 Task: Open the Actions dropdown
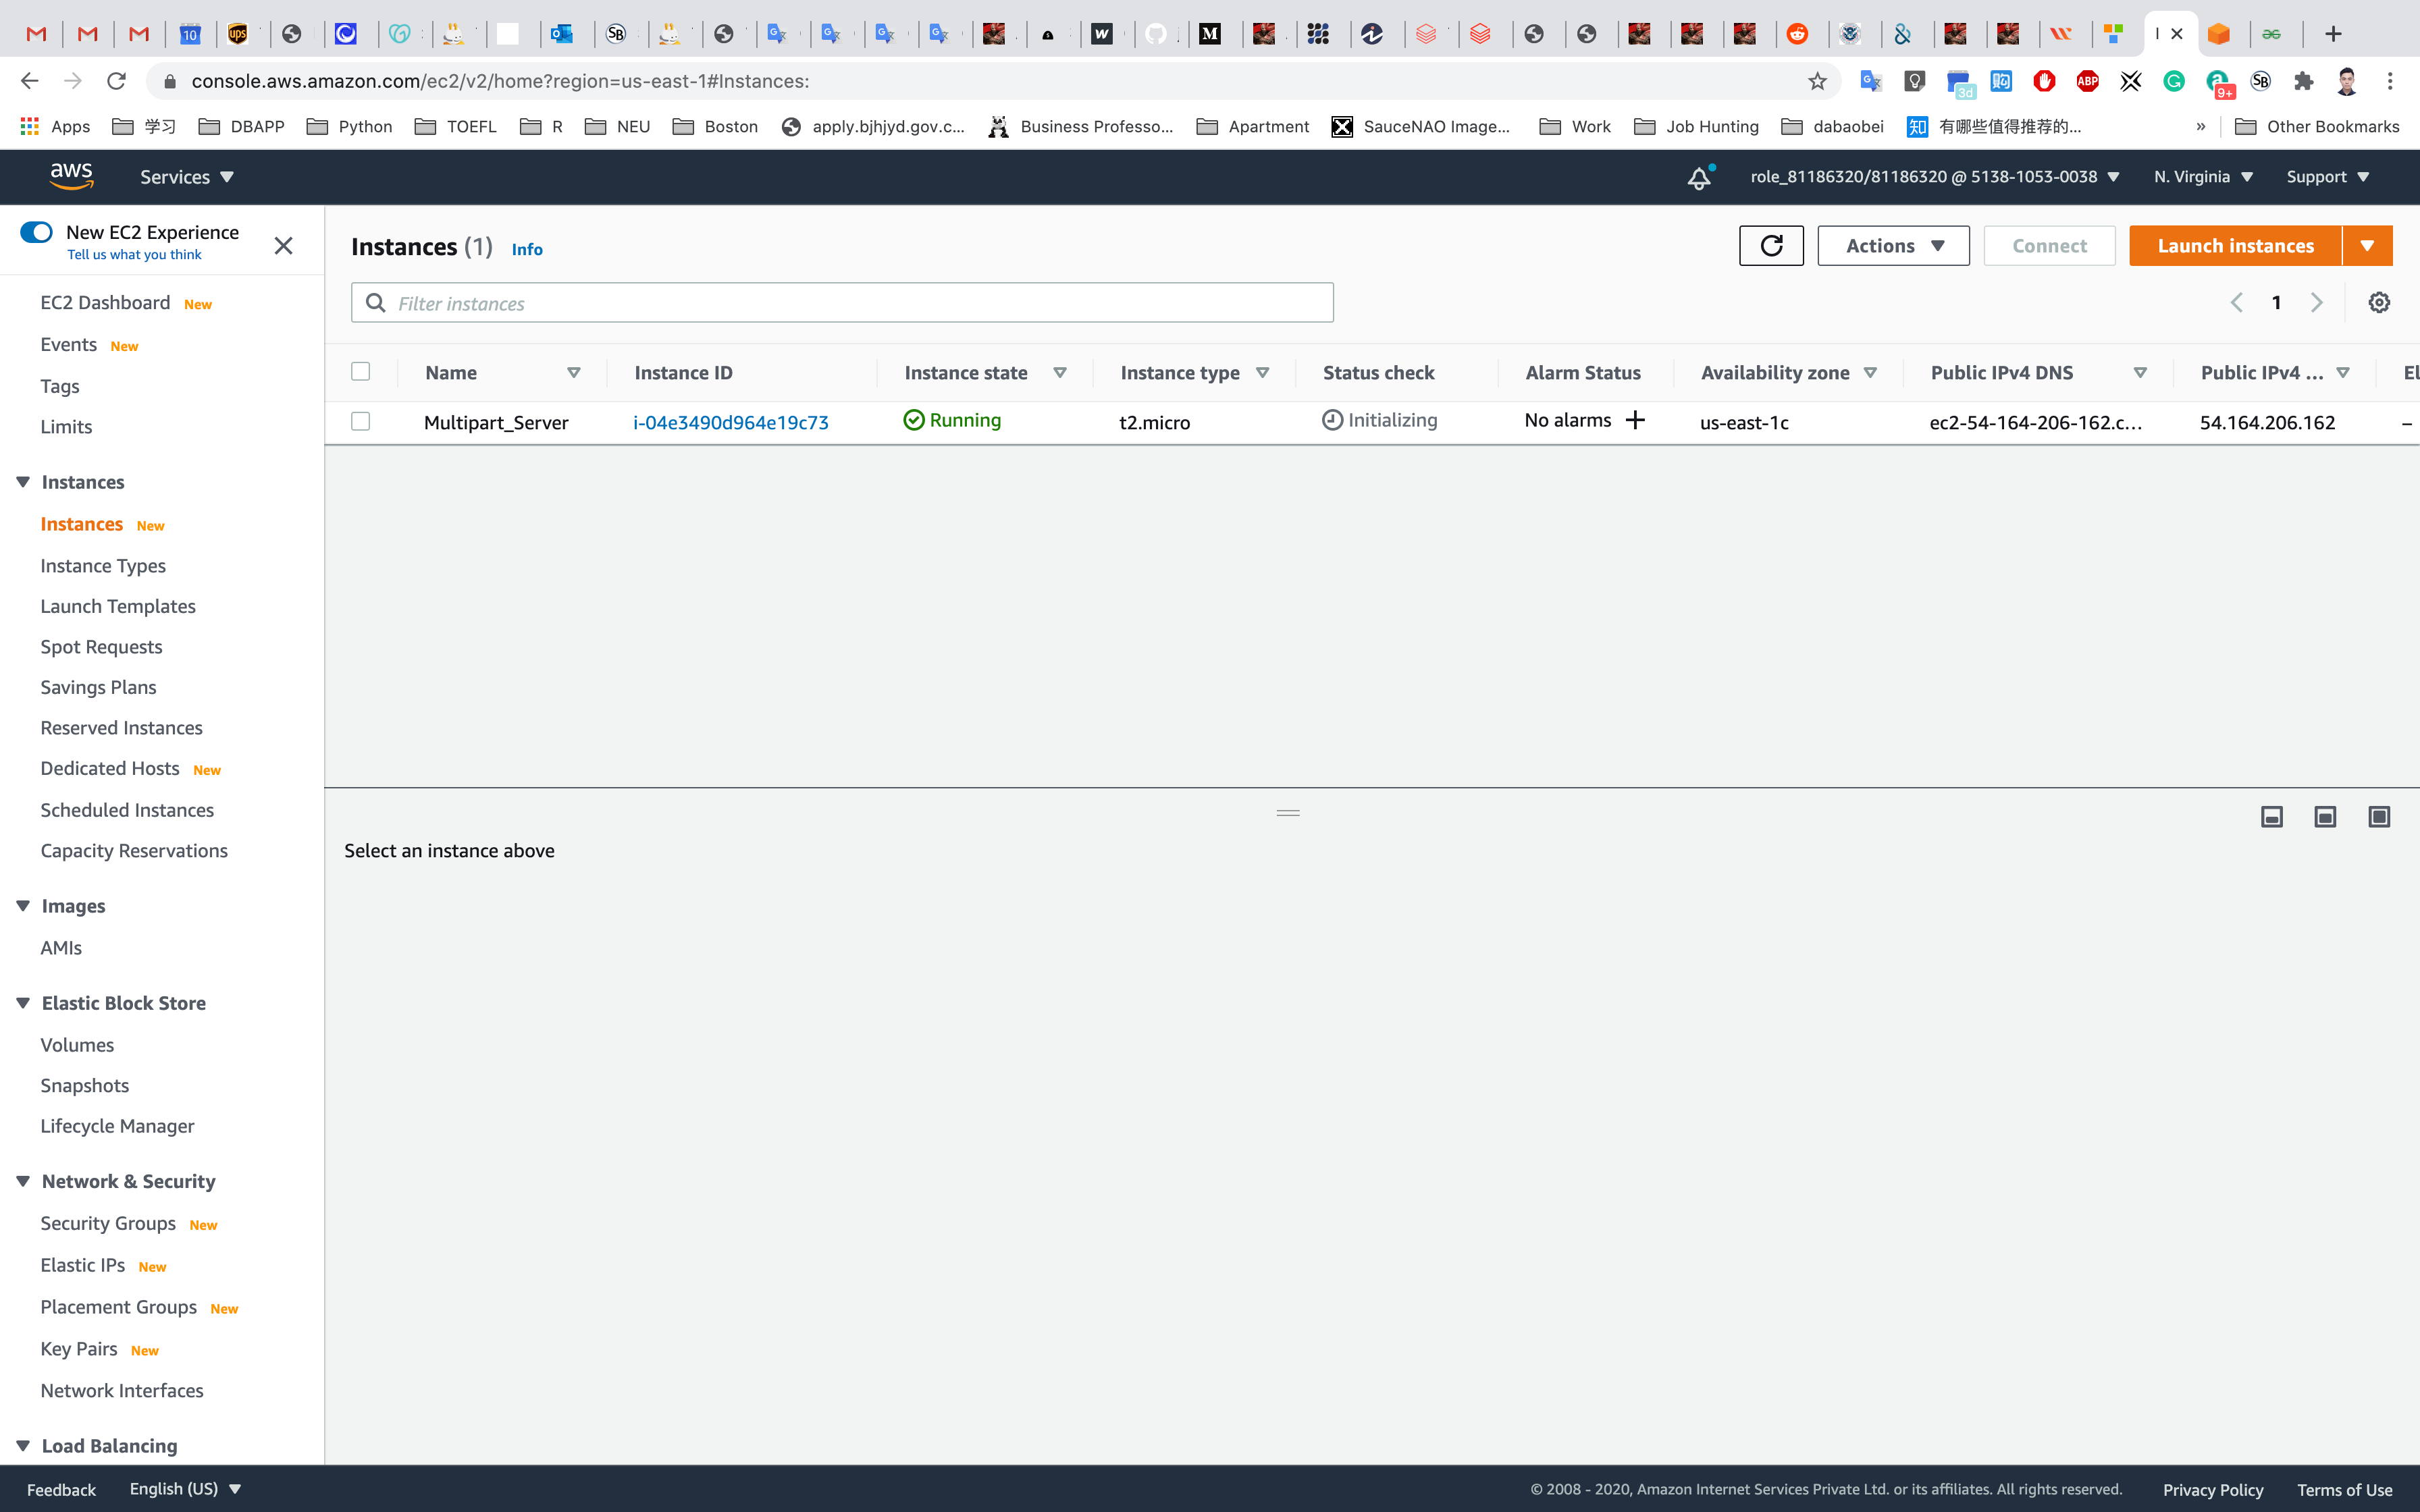(x=1893, y=246)
